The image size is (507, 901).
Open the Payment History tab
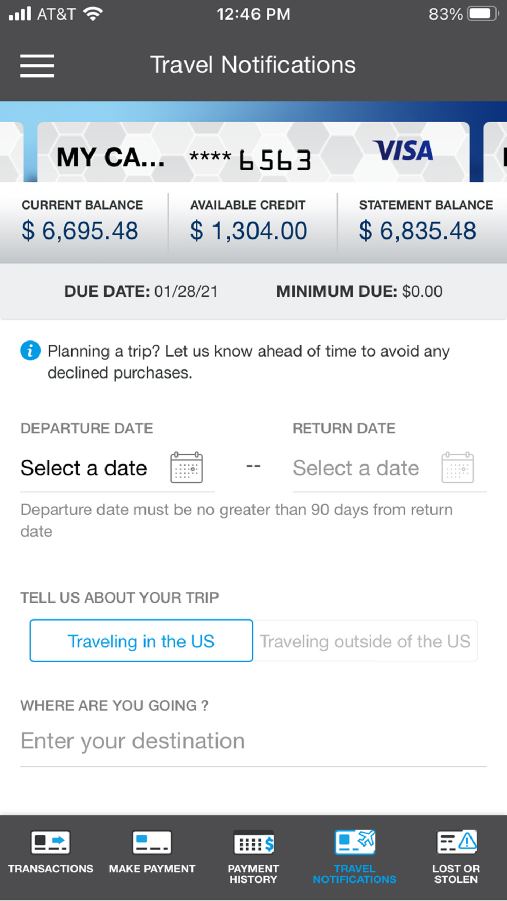click(x=253, y=857)
